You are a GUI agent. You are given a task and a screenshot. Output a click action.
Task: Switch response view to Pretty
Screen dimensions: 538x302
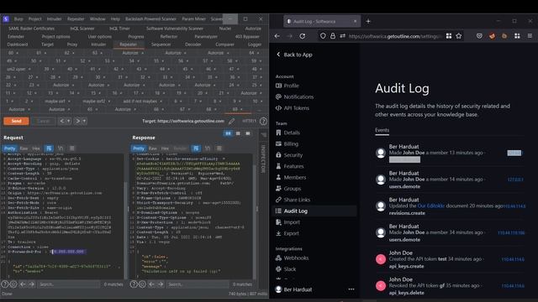point(138,148)
